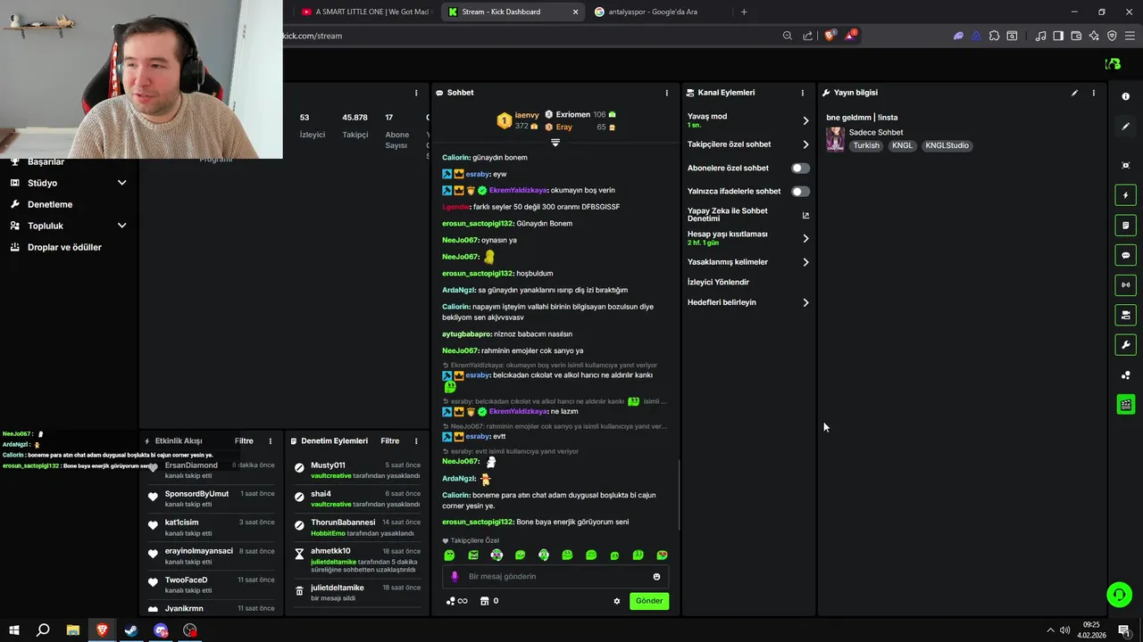Open browser extensions puzzle icon

click(x=994, y=36)
